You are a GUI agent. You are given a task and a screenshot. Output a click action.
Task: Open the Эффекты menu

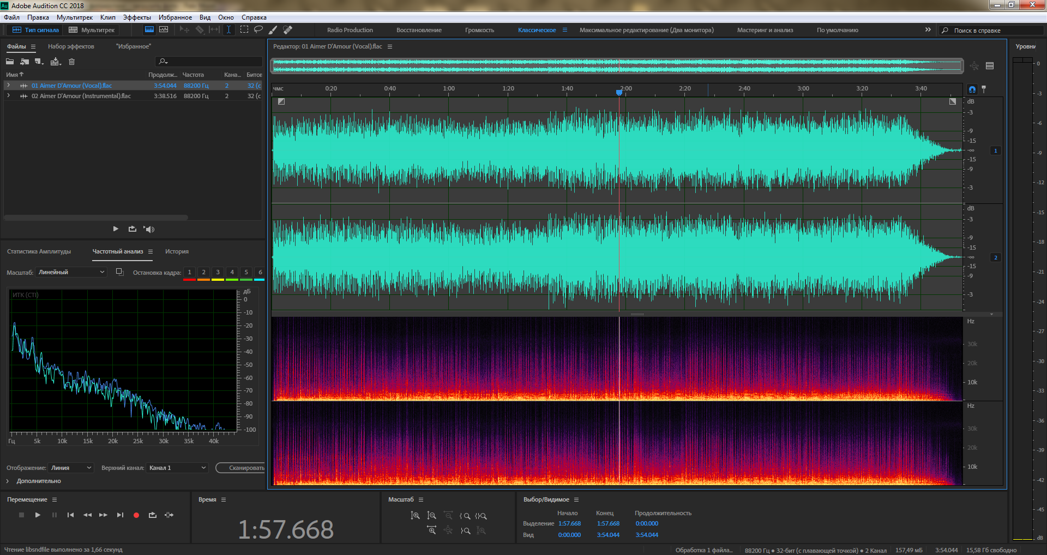[x=137, y=17]
